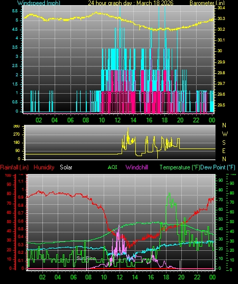The height and width of the screenshot is (284, 238).
Task: Click the "1.1" rainfall axis value
Action: (x=21, y=181)
